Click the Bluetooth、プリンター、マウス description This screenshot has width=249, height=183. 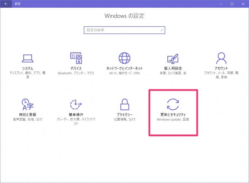point(76,73)
